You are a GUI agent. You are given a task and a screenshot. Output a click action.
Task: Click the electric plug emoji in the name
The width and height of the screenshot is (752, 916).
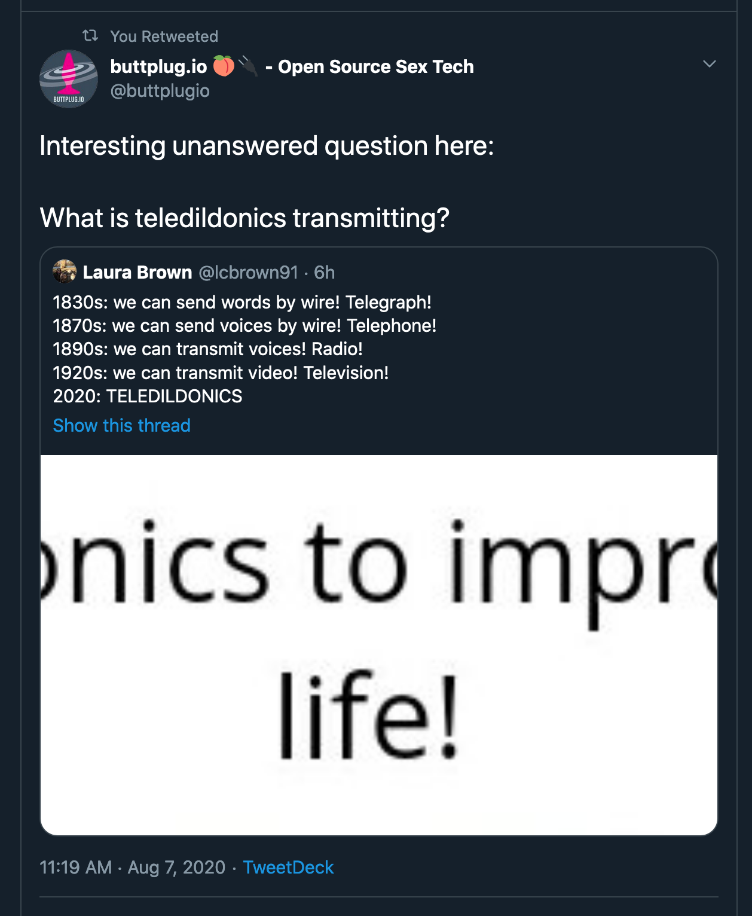tap(248, 66)
